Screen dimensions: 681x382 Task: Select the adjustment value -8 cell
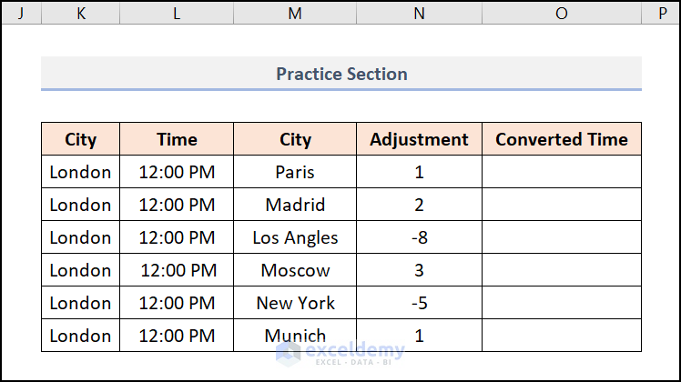point(419,237)
